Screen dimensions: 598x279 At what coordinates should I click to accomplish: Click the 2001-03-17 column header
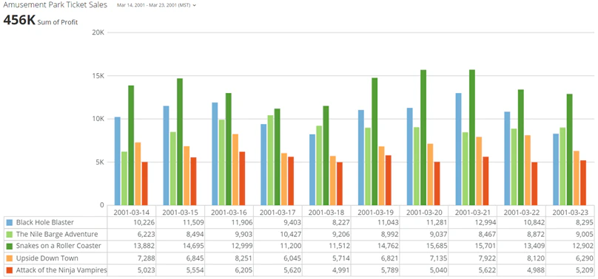click(278, 212)
